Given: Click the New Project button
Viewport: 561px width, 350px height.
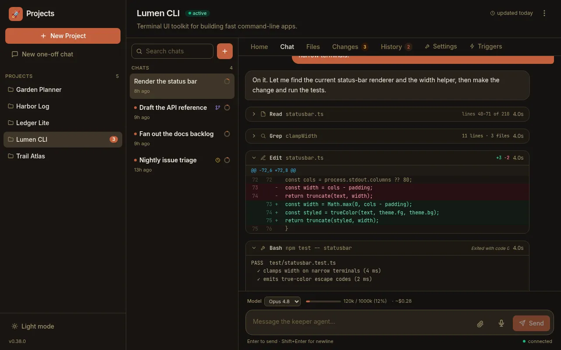Looking at the screenshot, I should click(63, 36).
